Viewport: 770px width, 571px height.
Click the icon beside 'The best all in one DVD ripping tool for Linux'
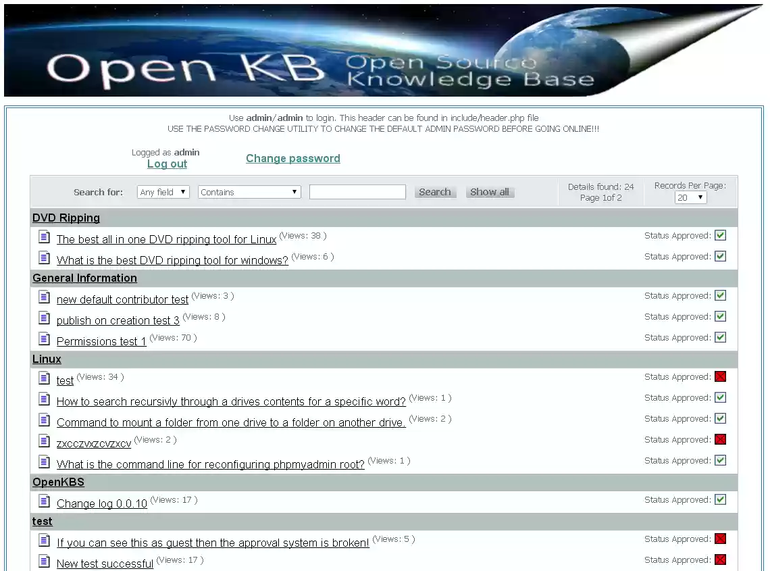(44, 237)
